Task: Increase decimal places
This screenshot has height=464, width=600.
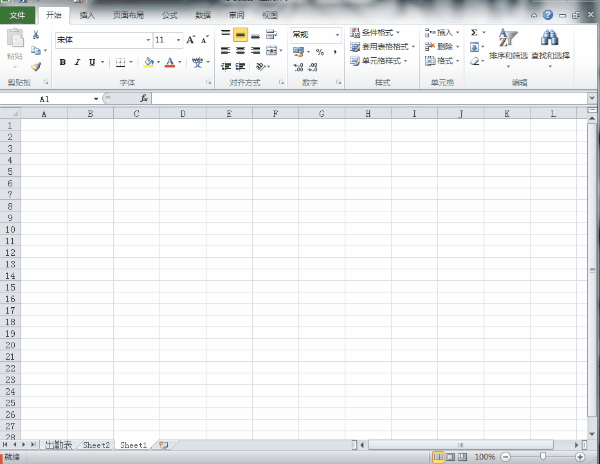Action: click(x=298, y=67)
